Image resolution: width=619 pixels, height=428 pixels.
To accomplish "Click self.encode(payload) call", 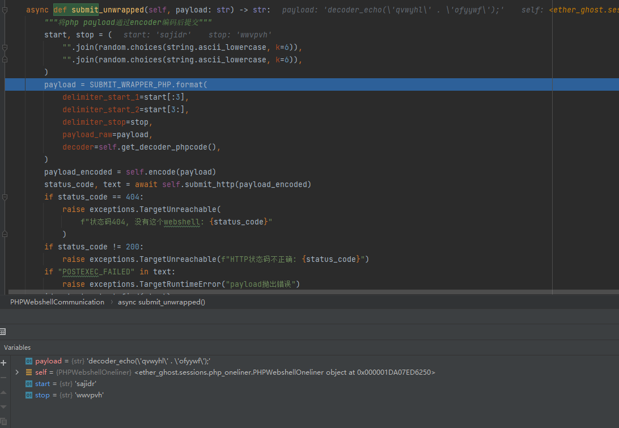I will pos(171,172).
